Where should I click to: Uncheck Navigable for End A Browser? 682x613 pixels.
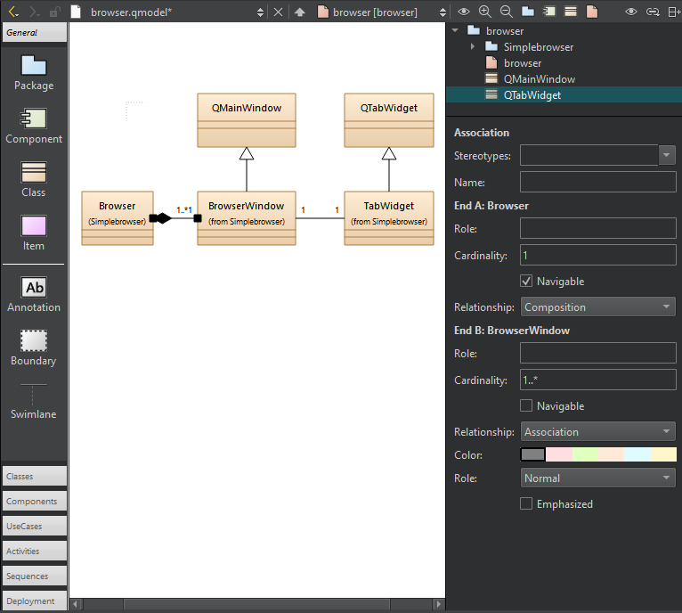pos(526,282)
